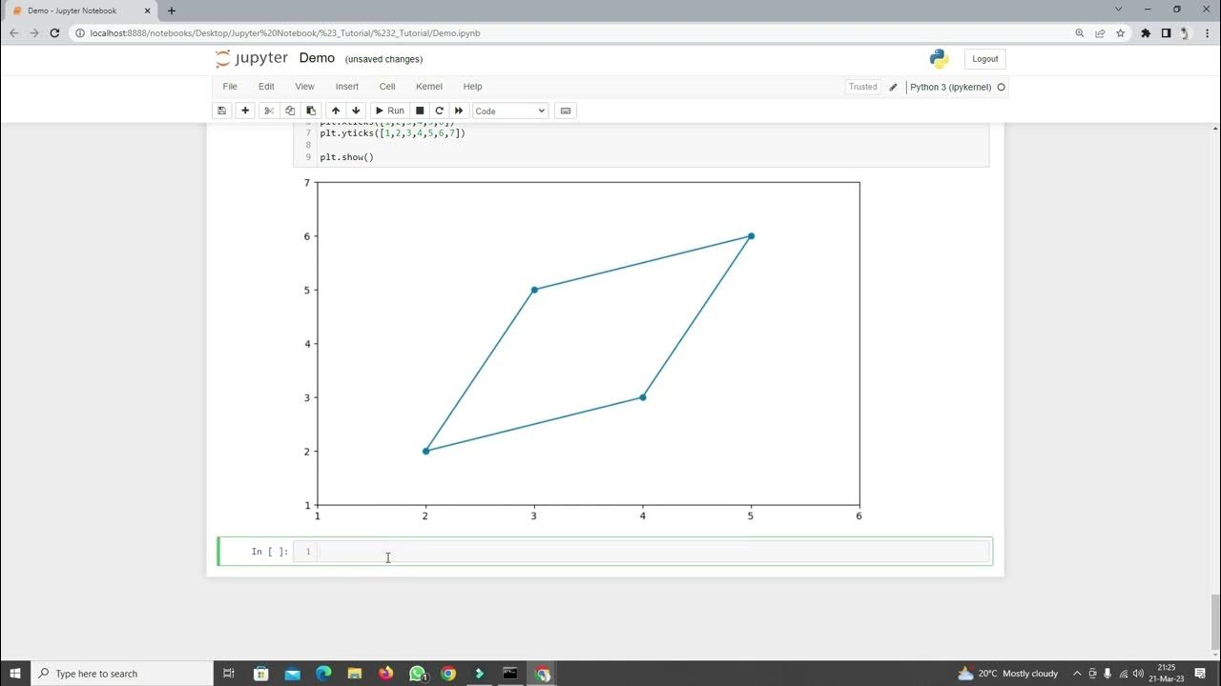Move selected cell up arrow
This screenshot has width=1221, height=686.
tap(335, 111)
